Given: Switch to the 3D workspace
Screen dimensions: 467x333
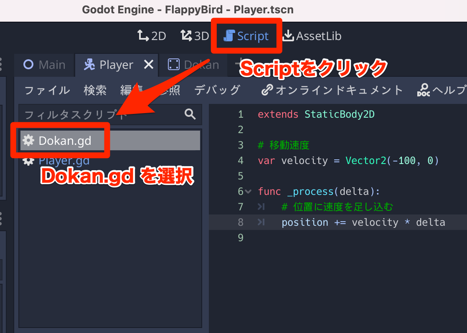Looking at the screenshot, I should [x=195, y=36].
